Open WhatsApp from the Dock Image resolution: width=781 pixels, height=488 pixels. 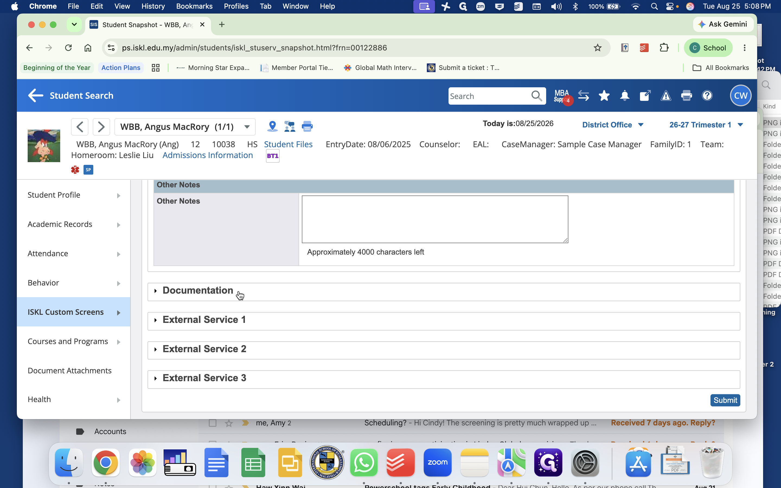click(x=364, y=463)
